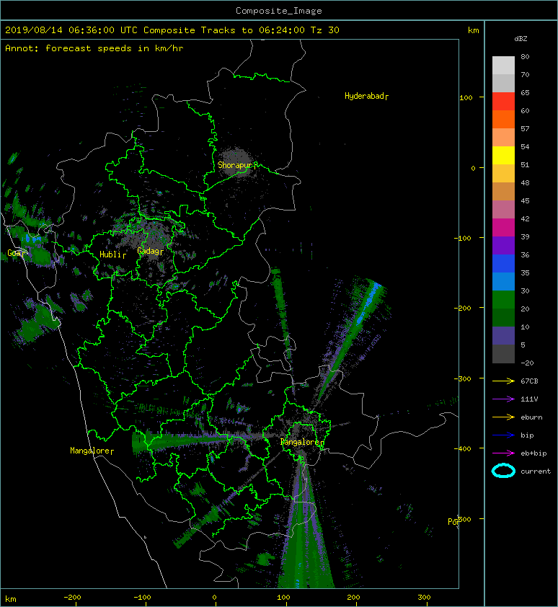Click the bright green 30 dBZ swatch
The image size is (558, 607).
coord(503,299)
